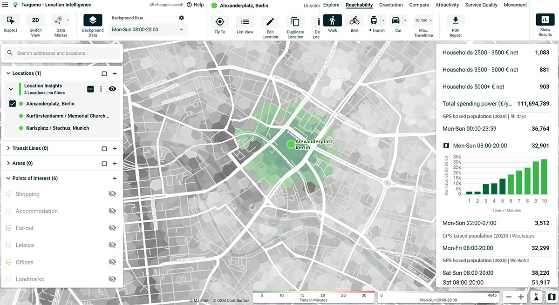559x305 pixels.
Task: Open Data Marker options arrow
Action: click(x=68, y=20)
